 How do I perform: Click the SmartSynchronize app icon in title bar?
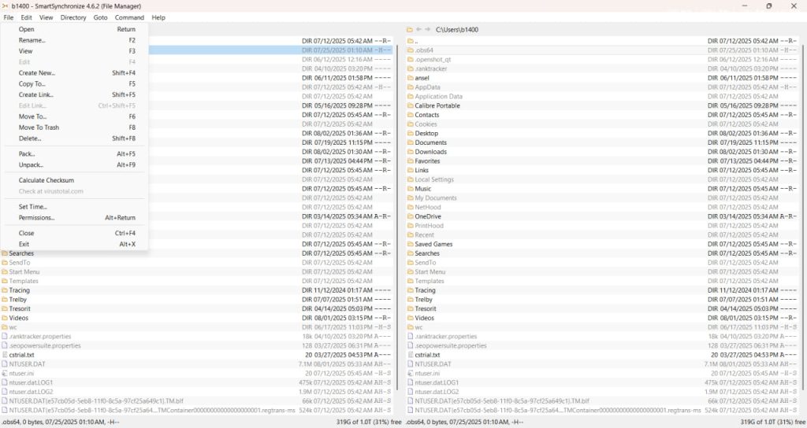click(6, 6)
